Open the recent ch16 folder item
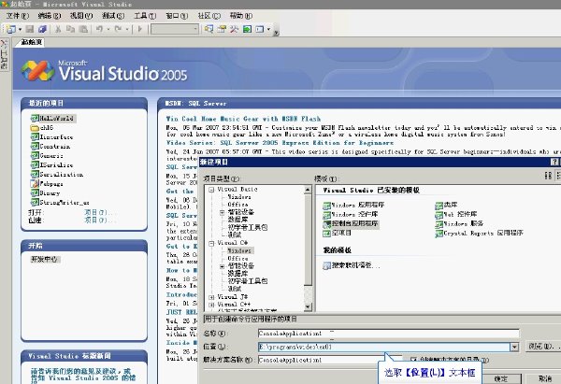 [x=42, y=128]
